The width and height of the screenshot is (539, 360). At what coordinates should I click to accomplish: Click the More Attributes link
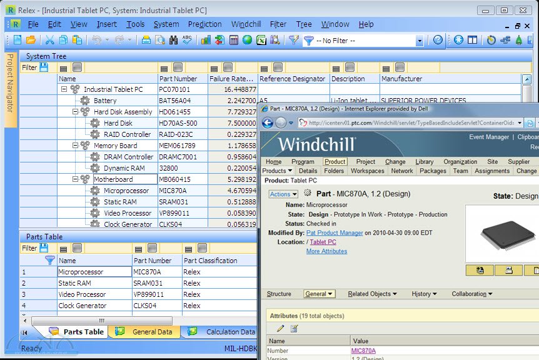pyautogui.click(x=326, y=251)
